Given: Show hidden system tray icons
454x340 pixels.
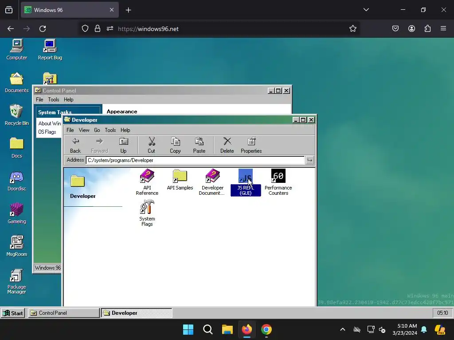Looking at the screenshot, I should (343, 329).
